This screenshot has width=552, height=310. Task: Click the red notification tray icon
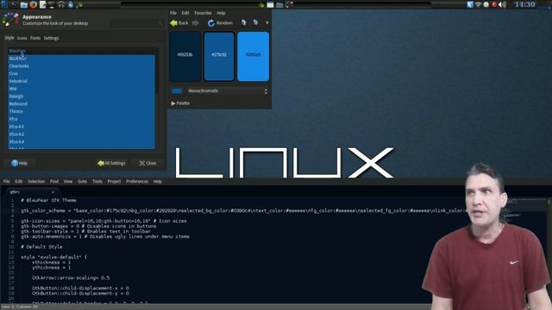click(x=494, y=4)
